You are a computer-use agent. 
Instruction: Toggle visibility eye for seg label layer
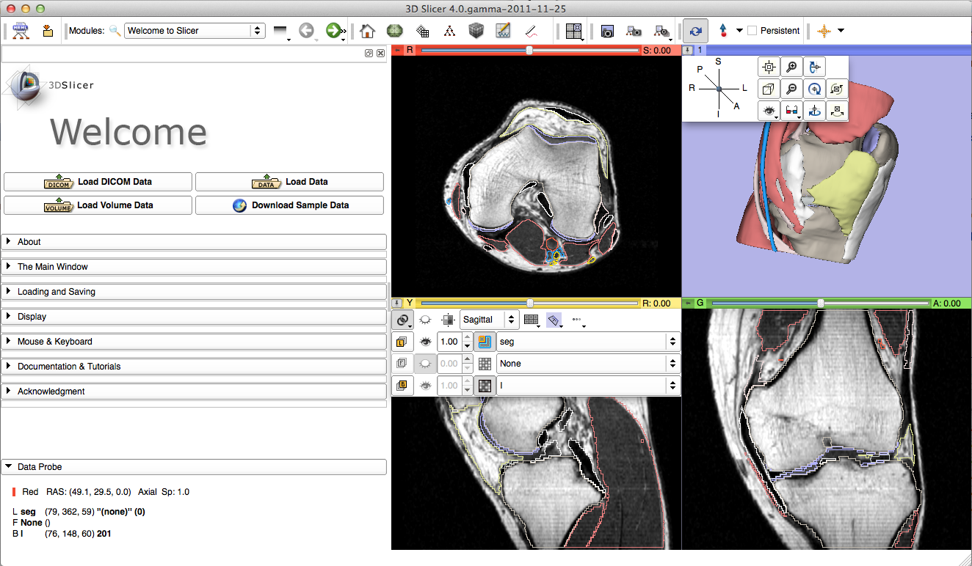click(424, 342)
